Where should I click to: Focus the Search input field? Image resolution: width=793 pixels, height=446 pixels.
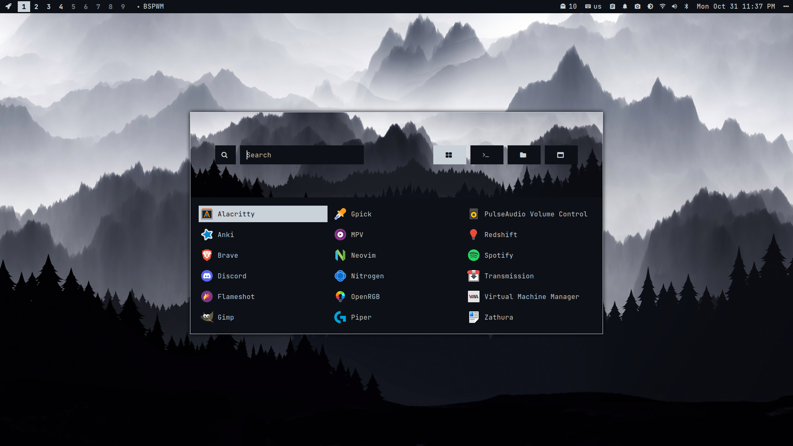coord(302,155)
